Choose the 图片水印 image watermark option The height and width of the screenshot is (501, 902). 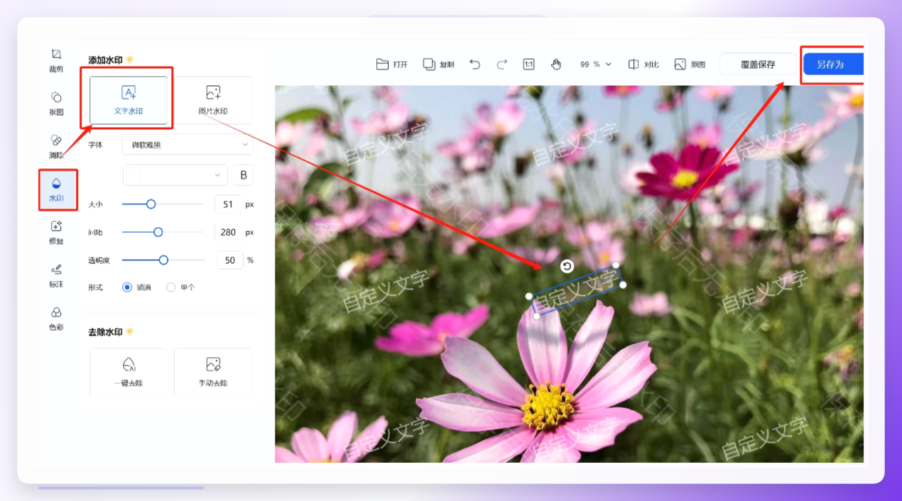(x=213, y=101)
